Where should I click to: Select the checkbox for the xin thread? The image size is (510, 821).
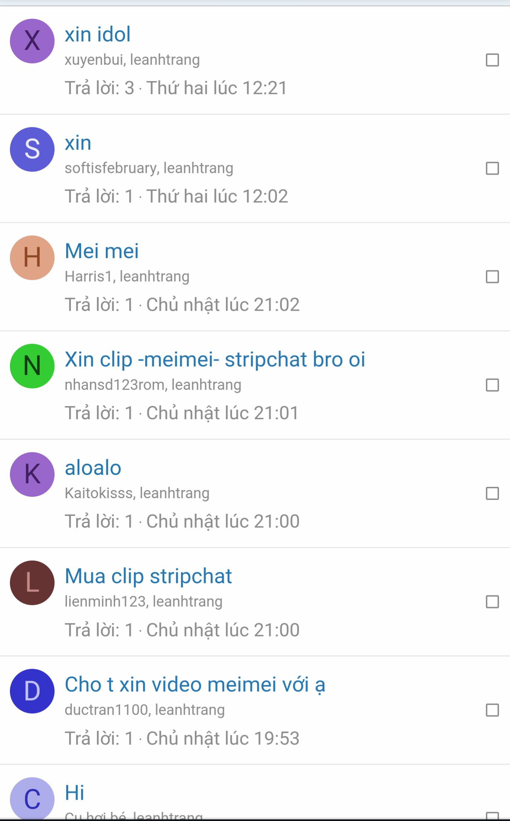492,169
